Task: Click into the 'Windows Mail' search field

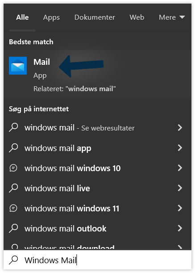Action: [x=97, y=260]
